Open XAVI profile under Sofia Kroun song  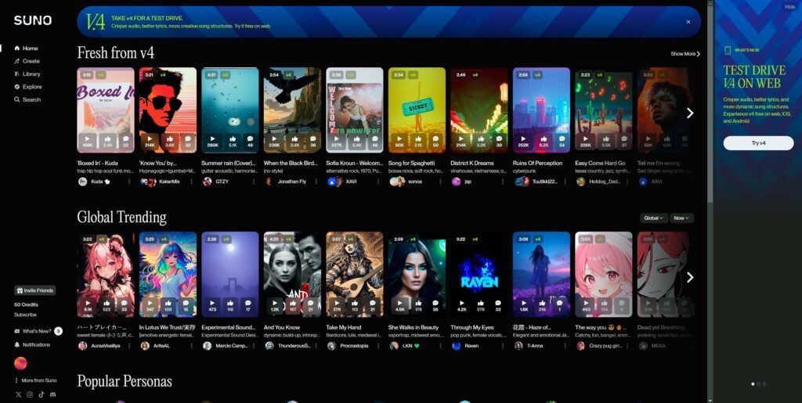[351, 182]
